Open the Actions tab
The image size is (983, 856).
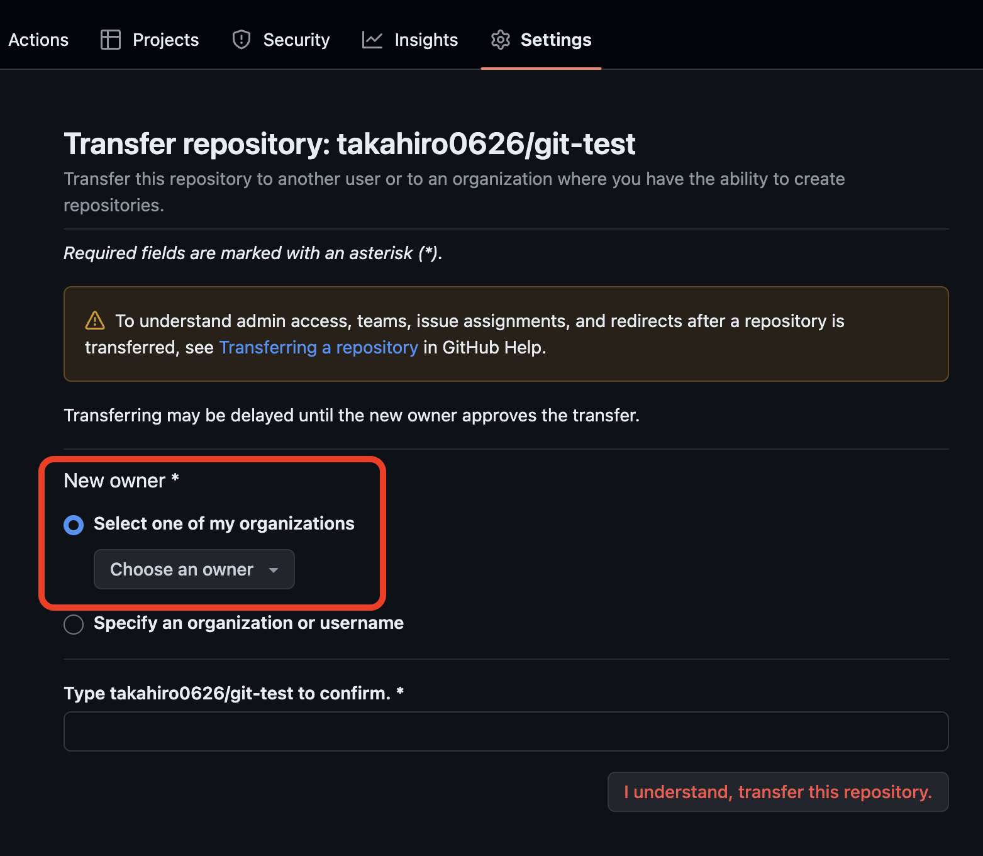[x=38, y=40]
